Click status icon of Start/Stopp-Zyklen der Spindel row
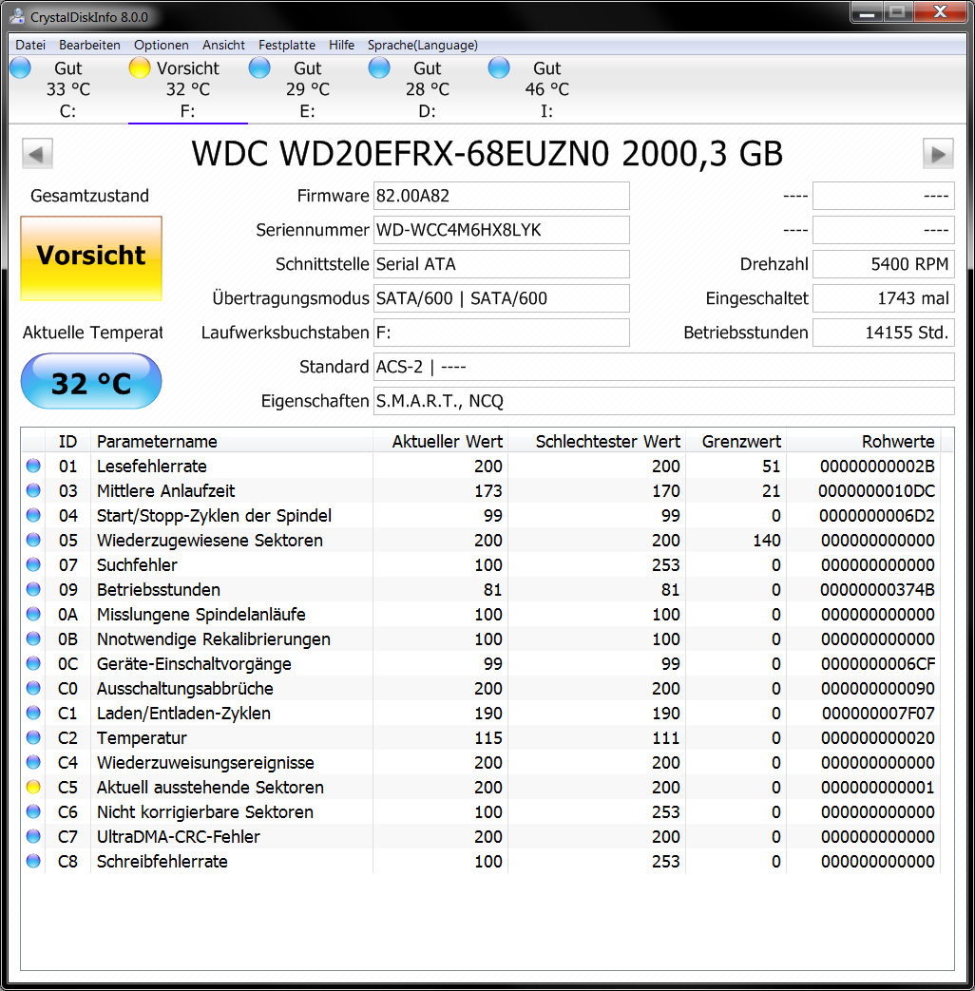975x991 pixels. [x=33, y=515]
